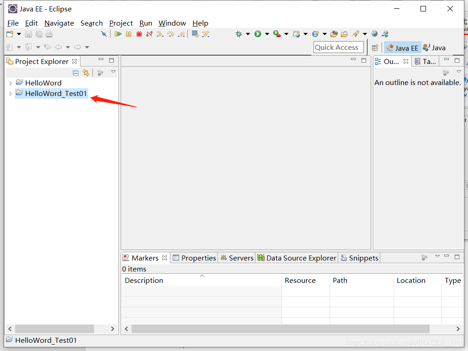Open the External Tools dropdown arrow

click(286, 34)
